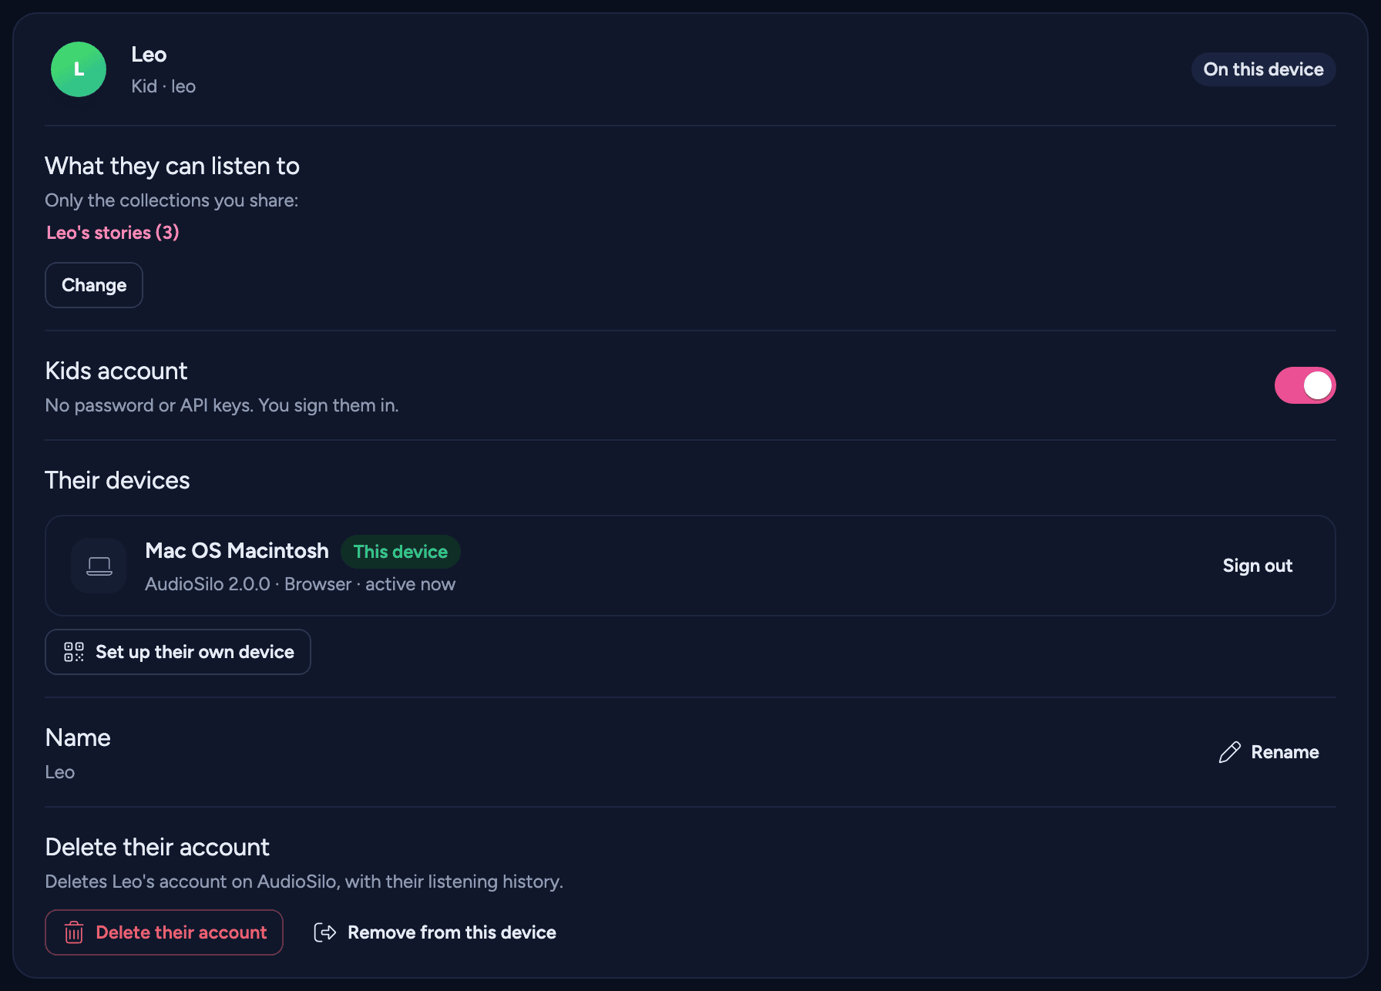1381x991 pixels.
Task: Sign out of Mac OS Macintosh
Action: point(1258,566)
